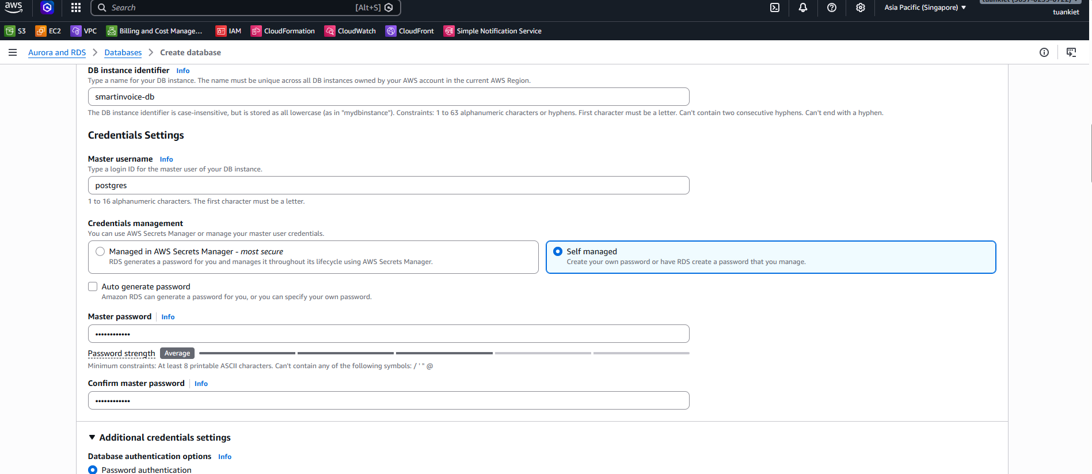Open the AWS services grid menu

[76, 7]
